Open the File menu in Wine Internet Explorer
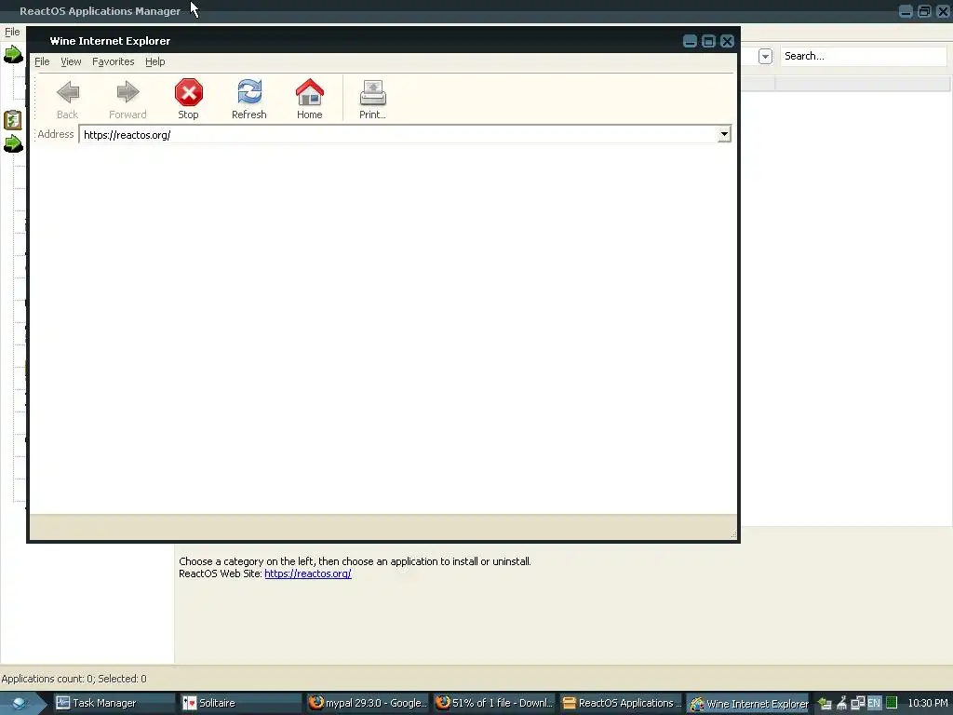The width and height of the screenshot is (953, 715). point(42,61)
